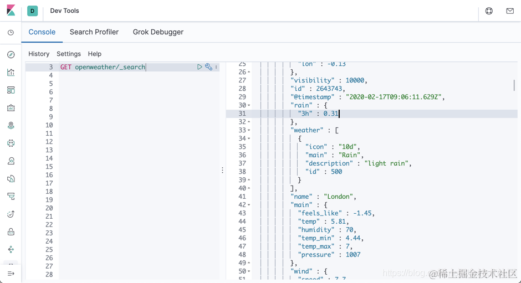Open Canvas from the sidebar
Viewport: 521px width, 283px height.
(x=11, y=107)
